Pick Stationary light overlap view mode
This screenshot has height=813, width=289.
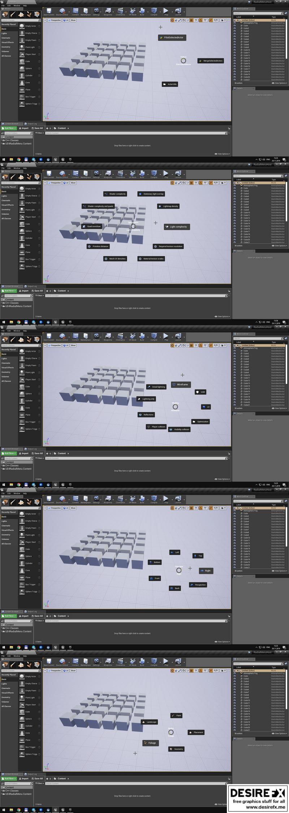point(151,194)
